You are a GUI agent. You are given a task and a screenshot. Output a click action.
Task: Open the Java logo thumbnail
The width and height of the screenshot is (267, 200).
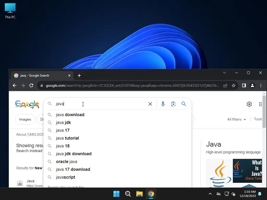(219, 173)
